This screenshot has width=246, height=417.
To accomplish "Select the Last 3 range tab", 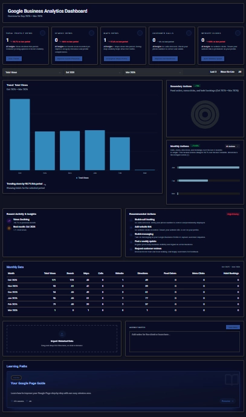I will point(213,72).
